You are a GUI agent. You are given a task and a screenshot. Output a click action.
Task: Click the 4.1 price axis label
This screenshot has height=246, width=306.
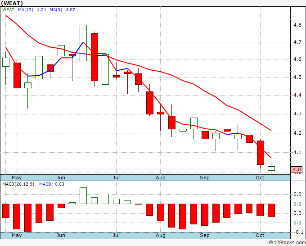(297, 152)
